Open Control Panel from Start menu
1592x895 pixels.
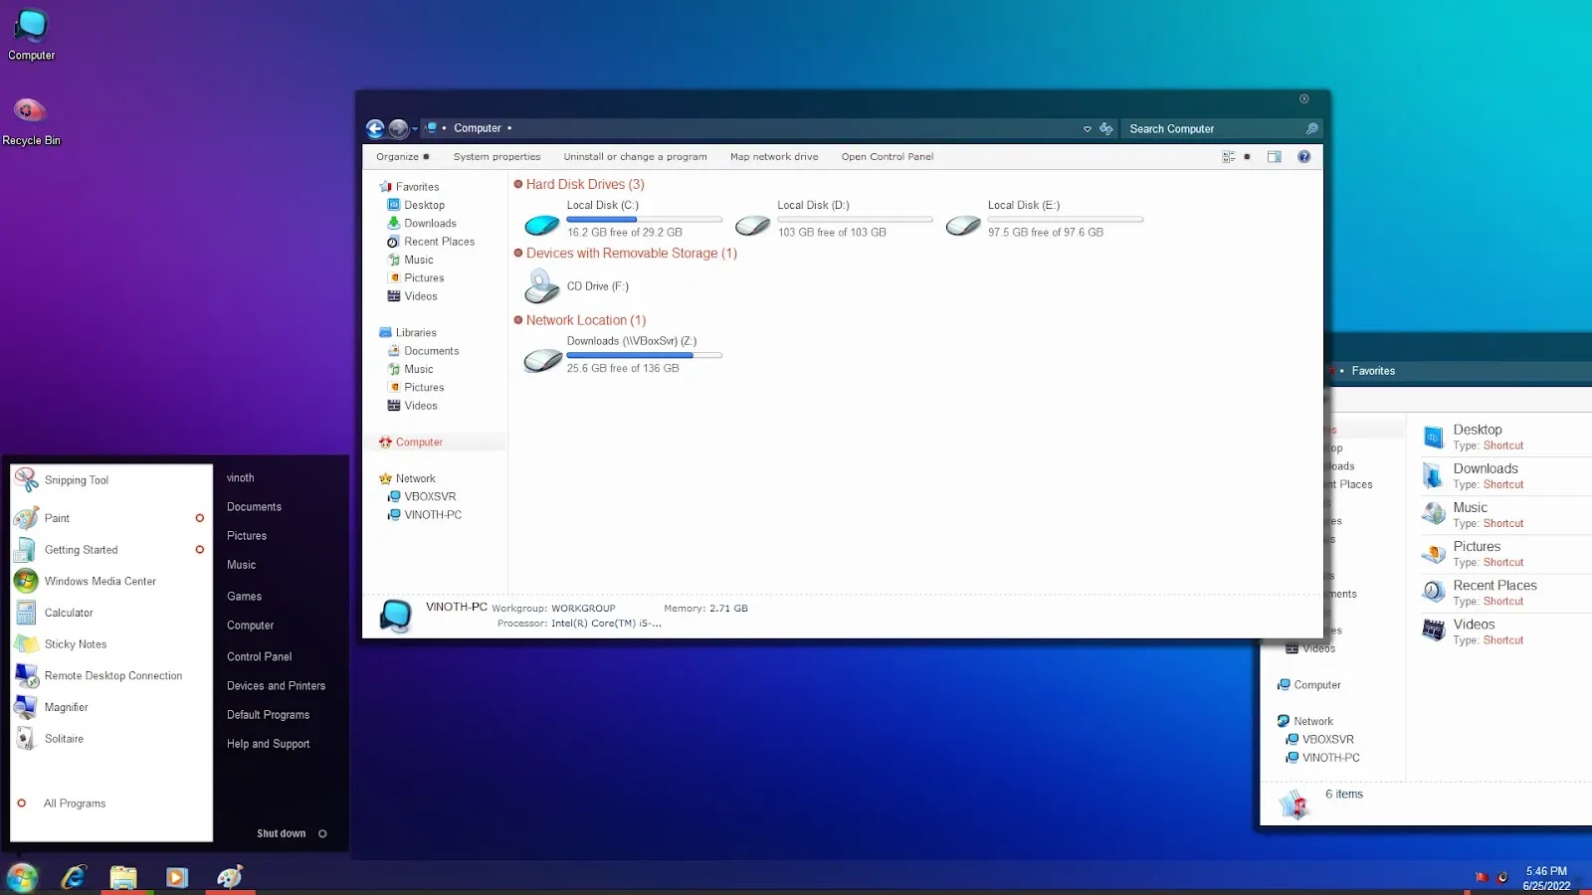coord(259,657)
